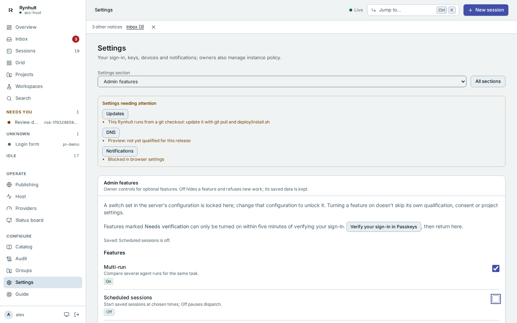
Task: Click the Notifications attention button
Action: click(120, 151)
